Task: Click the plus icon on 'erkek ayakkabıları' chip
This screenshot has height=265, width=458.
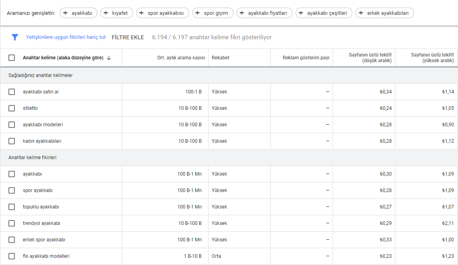Action: coord(361,13)
